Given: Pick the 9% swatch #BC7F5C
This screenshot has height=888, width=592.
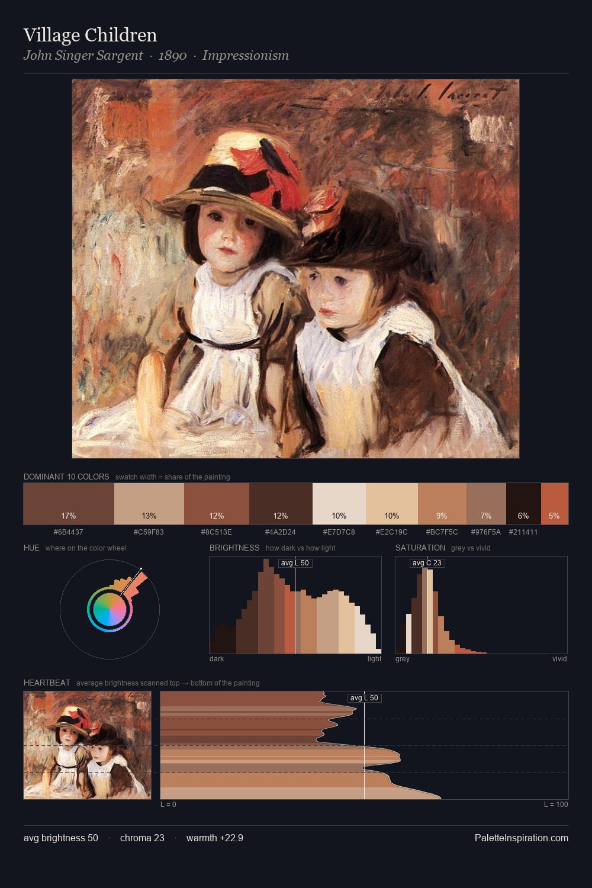Looking at the screenshot, I should click(x=442, y=504).
